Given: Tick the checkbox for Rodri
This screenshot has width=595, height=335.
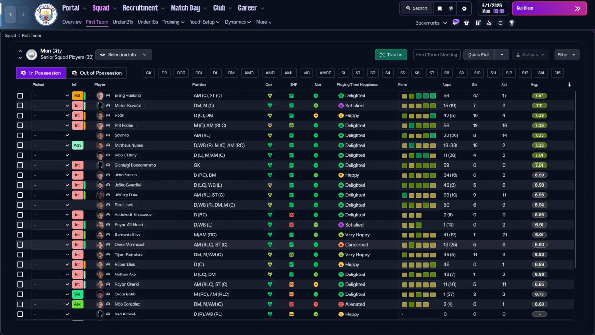Looking at the screenshot, I should [x=20, y=115].
